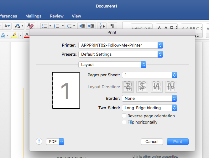Open the Border dropdown
Image resolution: width=209 pixels, height=158 pixels.
pos(149,98)
